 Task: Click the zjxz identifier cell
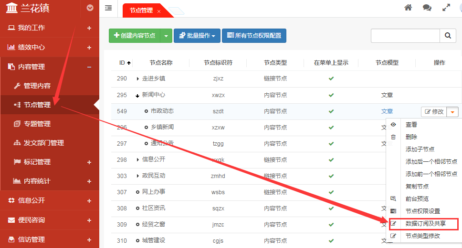coord(218,79)
